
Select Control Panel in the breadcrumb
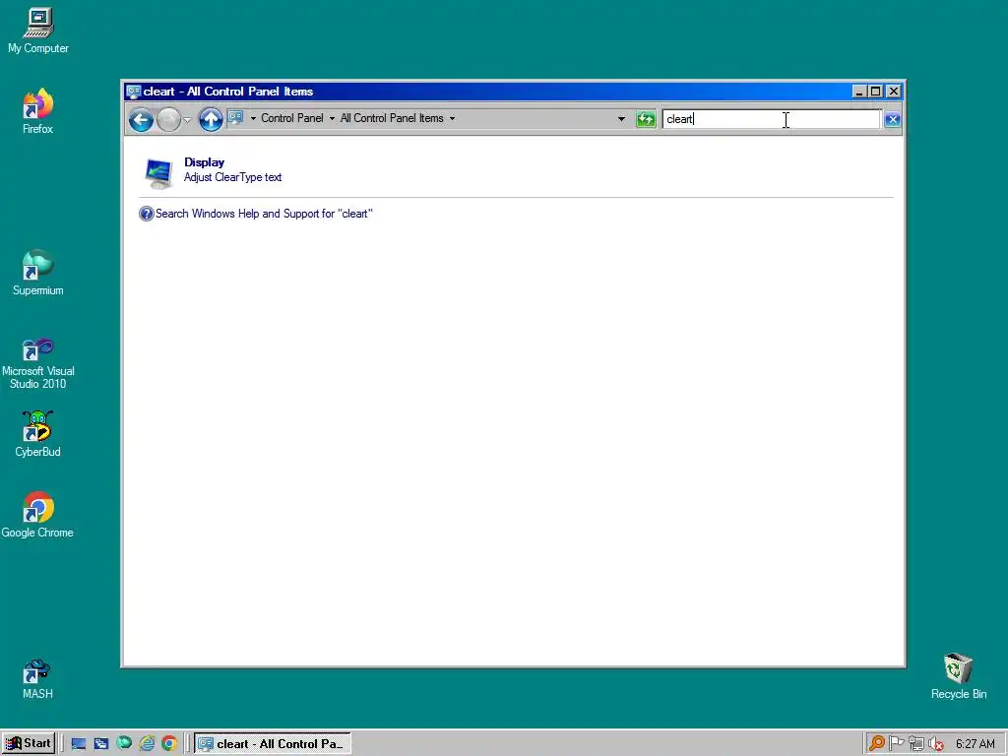coord(291,118)
